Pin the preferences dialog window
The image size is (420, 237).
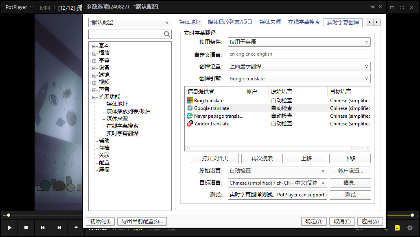tap(372, 6)
